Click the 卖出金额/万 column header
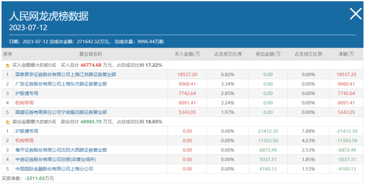Image resolution: width=365 pixels, height=185 pixels. coord(268,54)
